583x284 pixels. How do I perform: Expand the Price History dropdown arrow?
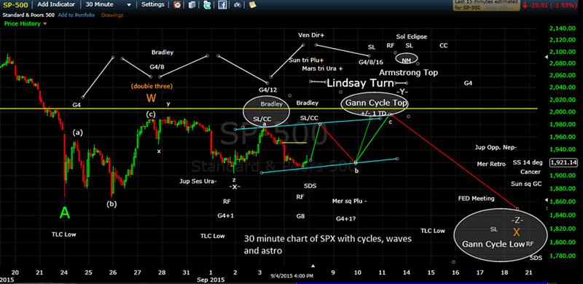pyautogui.click(x=45, y=24)
